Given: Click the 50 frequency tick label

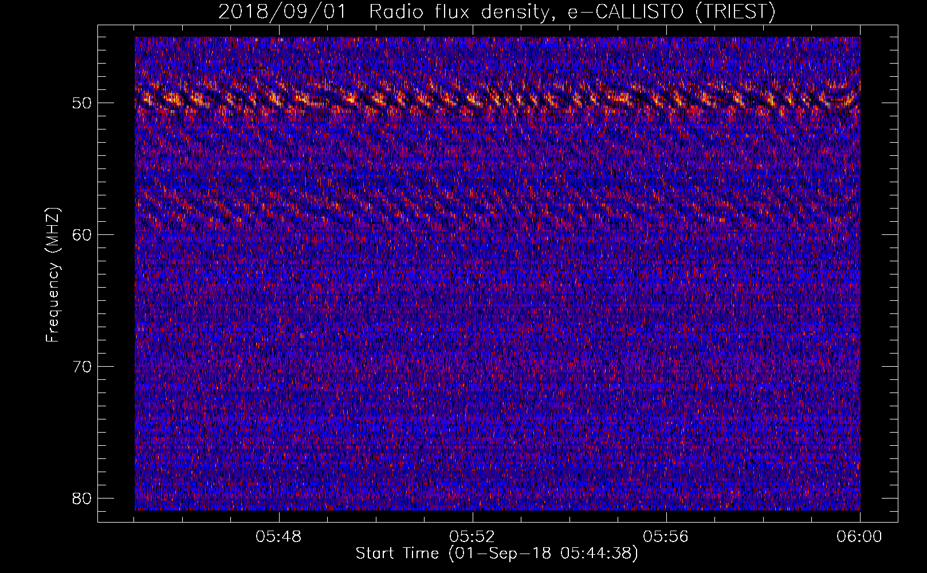Looking at the screenshot, I should pyautogui.click(x=83, y=103).
